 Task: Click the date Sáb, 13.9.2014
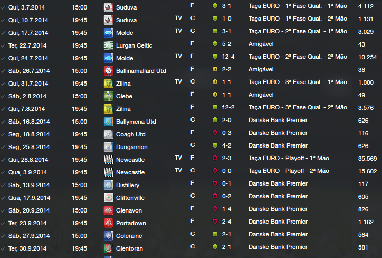point(30,185)
